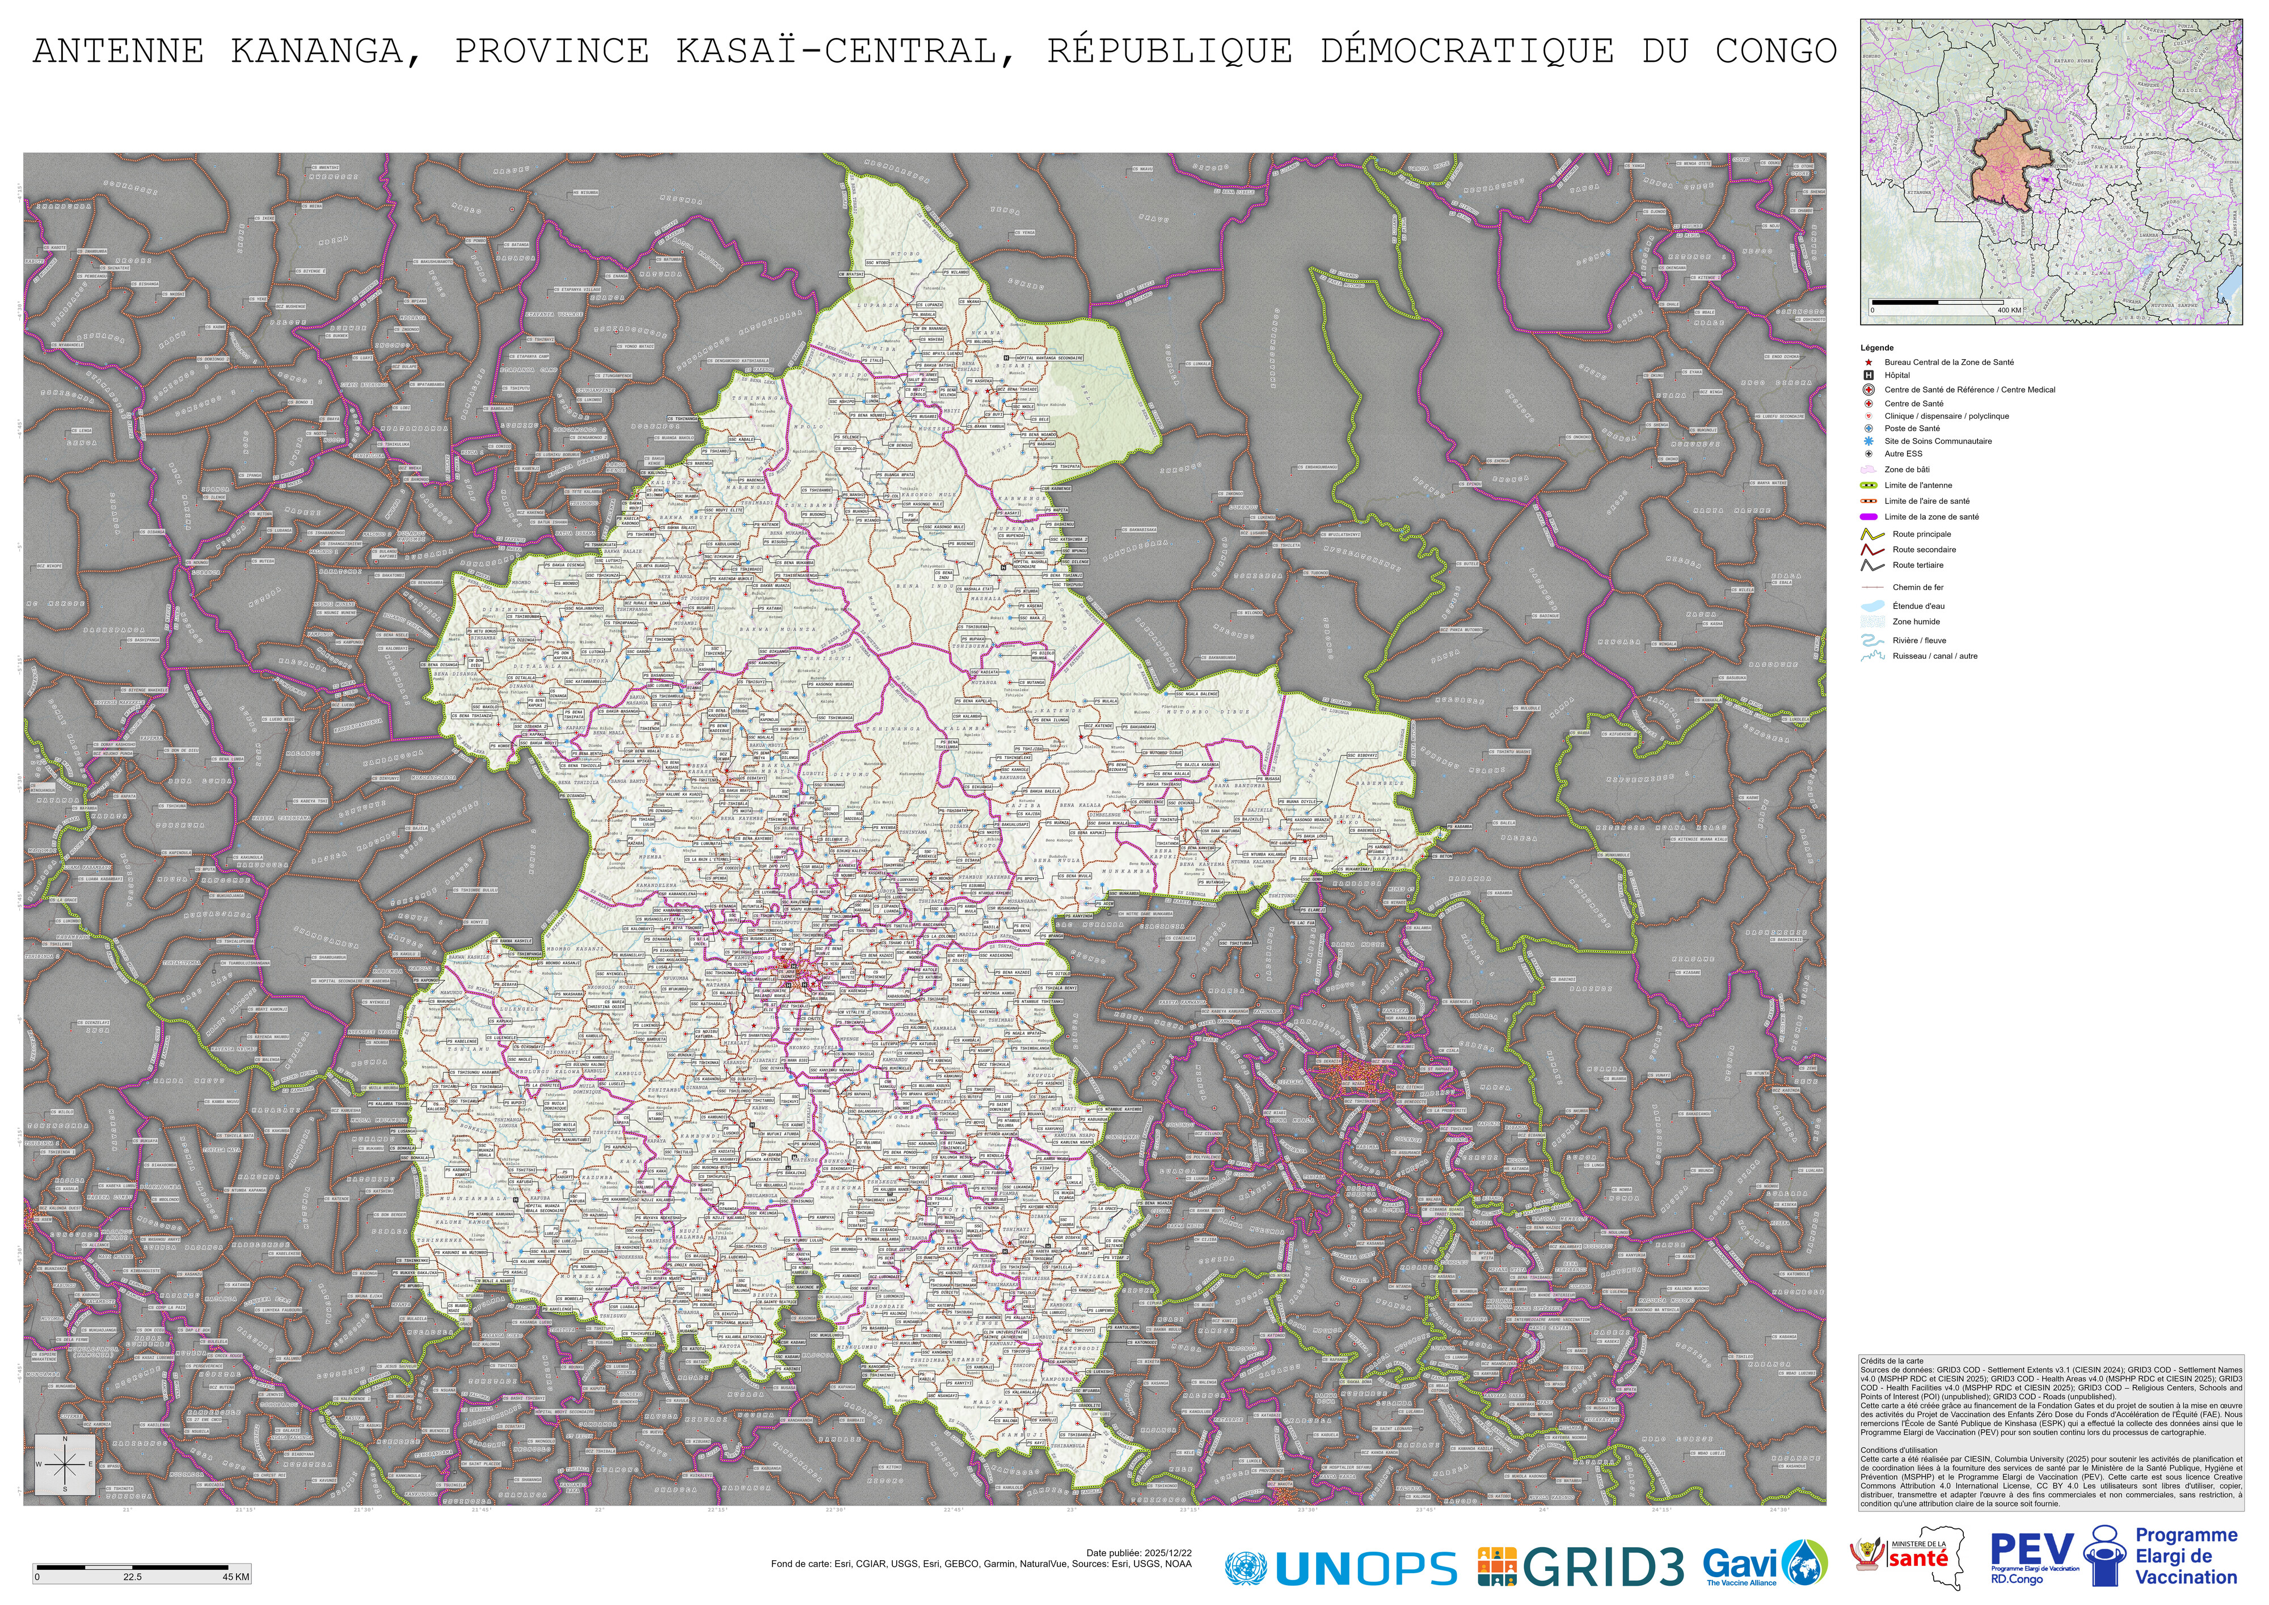Click the 'Fond de carte: Esri, CGIAR' attribution line
2269x1605 pixels.
point(981,1565)
